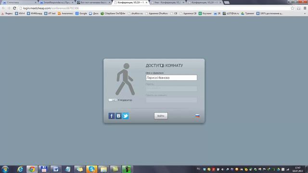Click the 'Войти' button
The image size is (308, 173).
(161, 116)
